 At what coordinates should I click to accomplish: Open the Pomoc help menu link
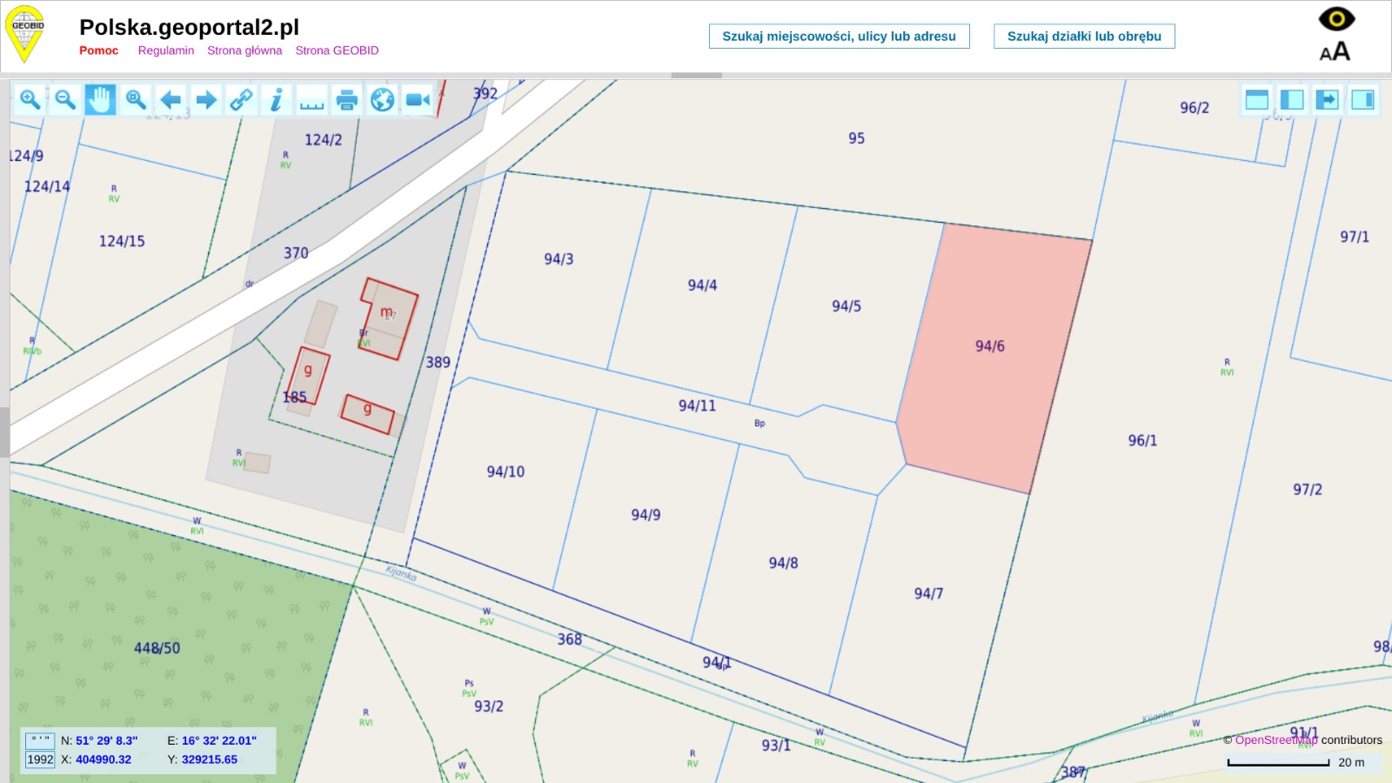[98, 50]
